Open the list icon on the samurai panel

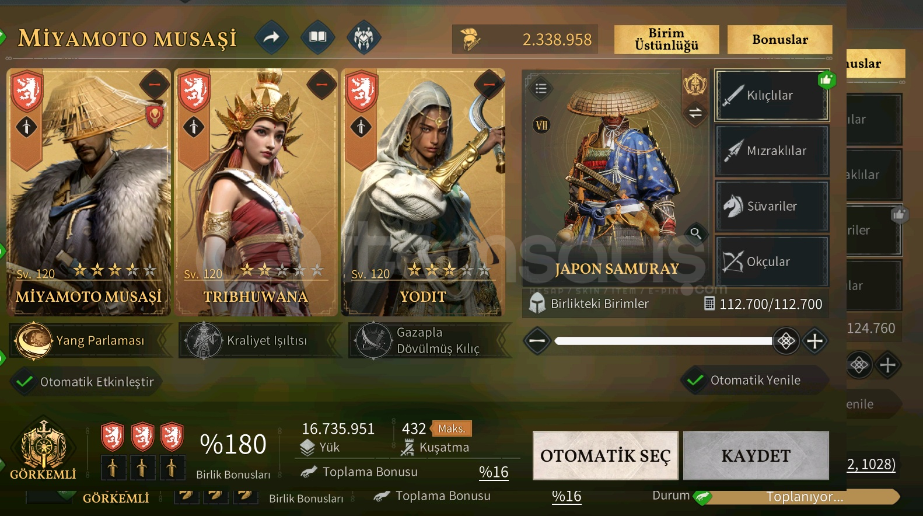click(x=541, y=89)
